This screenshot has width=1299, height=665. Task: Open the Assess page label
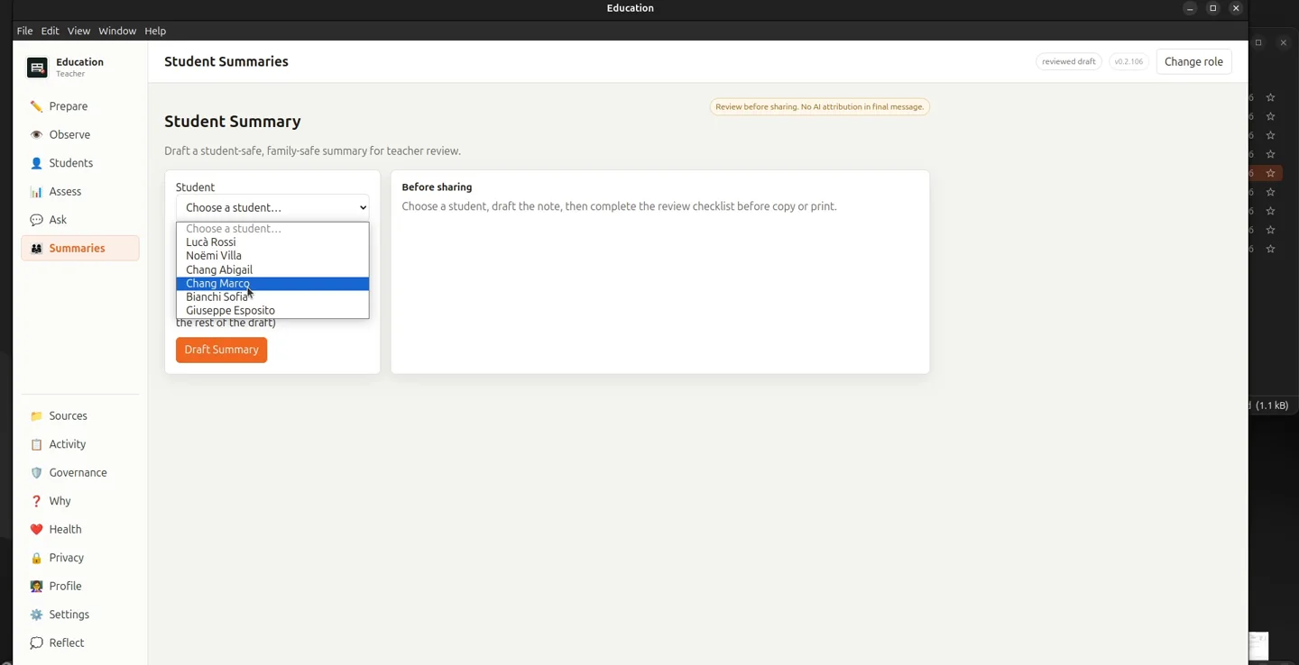pyautogui.click(x=65, y=192)
